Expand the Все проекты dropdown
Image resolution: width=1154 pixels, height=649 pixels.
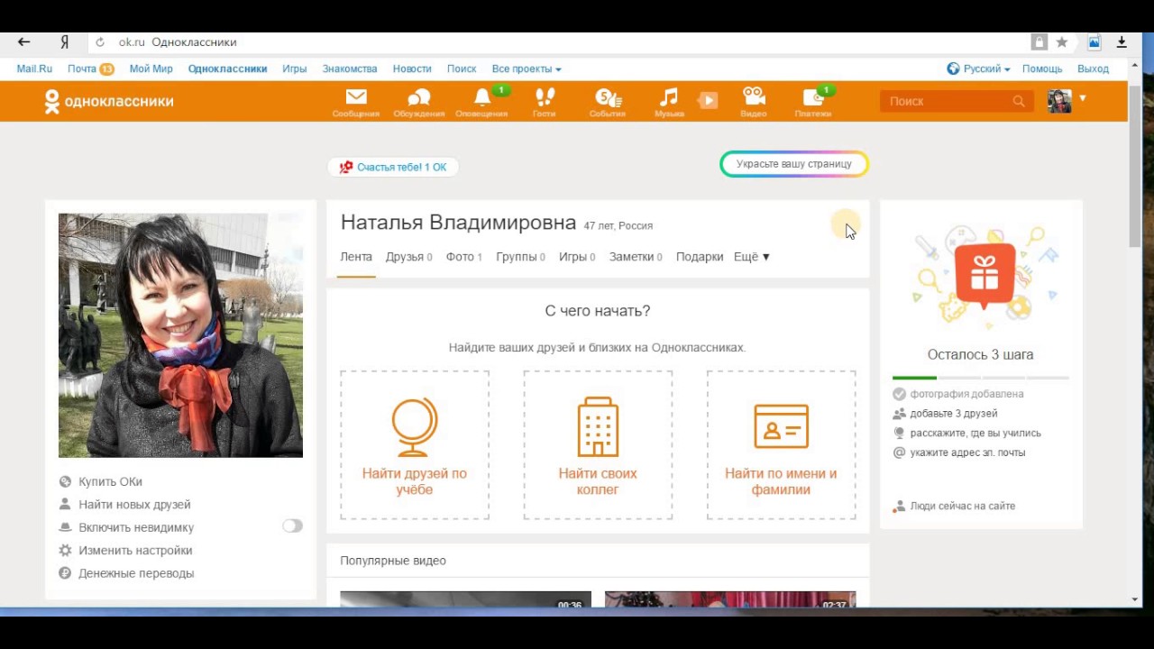tap(527, 69)
